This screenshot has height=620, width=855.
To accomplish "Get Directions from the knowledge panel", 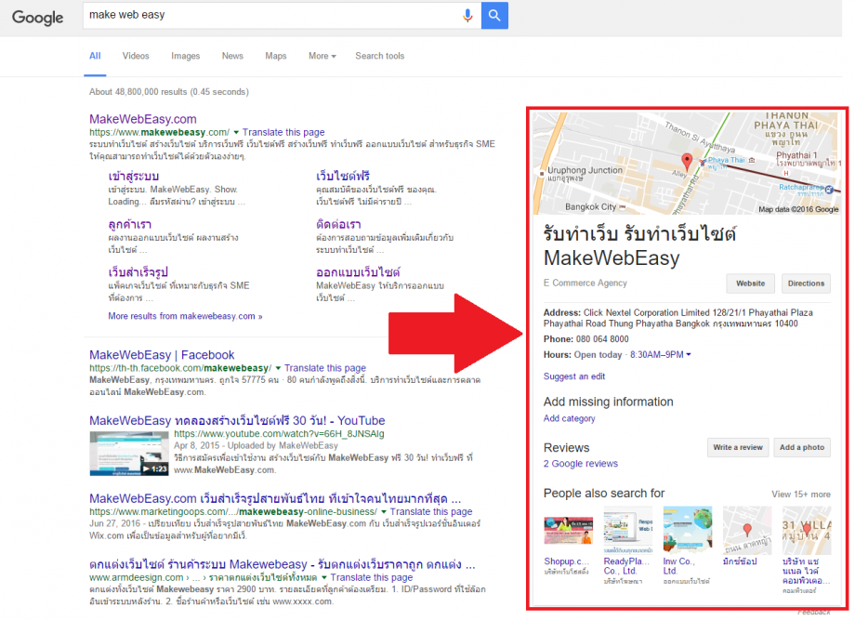I will pyautogui.click(x=805, y=284).
